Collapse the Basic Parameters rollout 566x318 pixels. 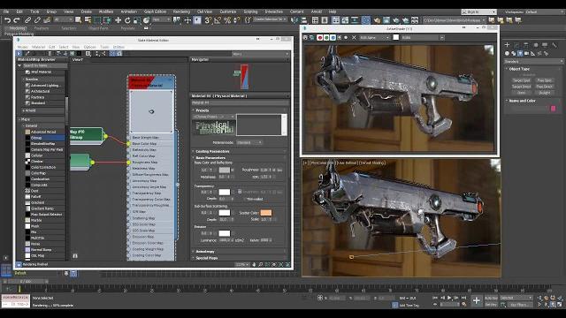210,157
